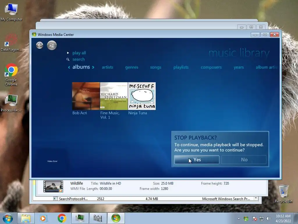Select the SearchProtocolH... process row

click(144, 199)
